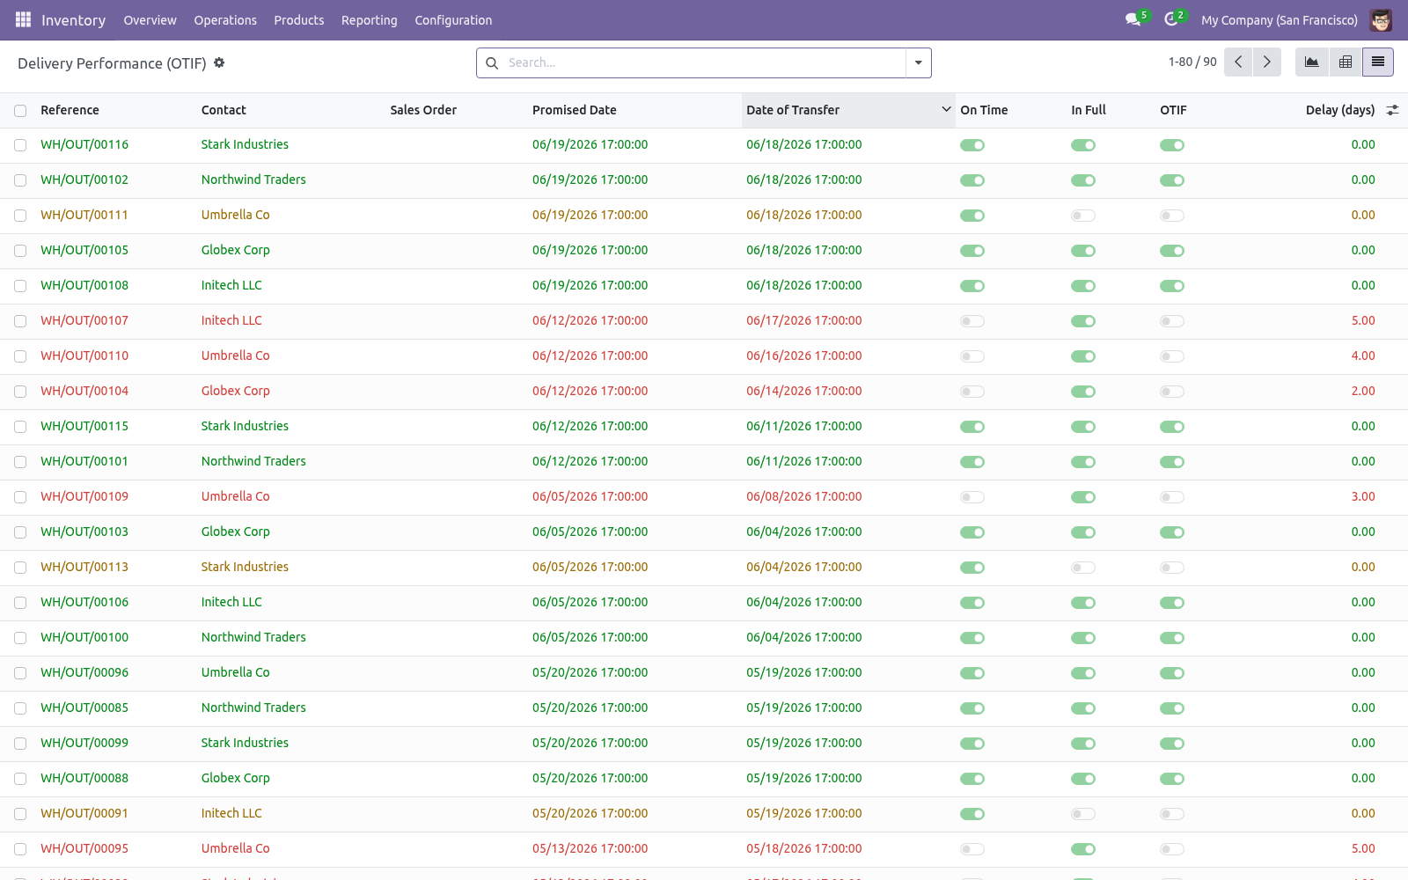Sort by Date of Transfer column
Screen dimensions: 1408x880
pyautogui.click(x=848, y=110)
